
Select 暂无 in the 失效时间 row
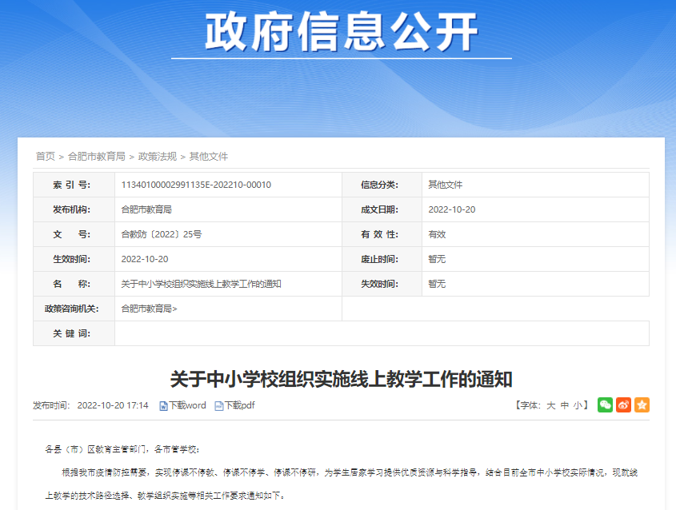coord(437,284)
